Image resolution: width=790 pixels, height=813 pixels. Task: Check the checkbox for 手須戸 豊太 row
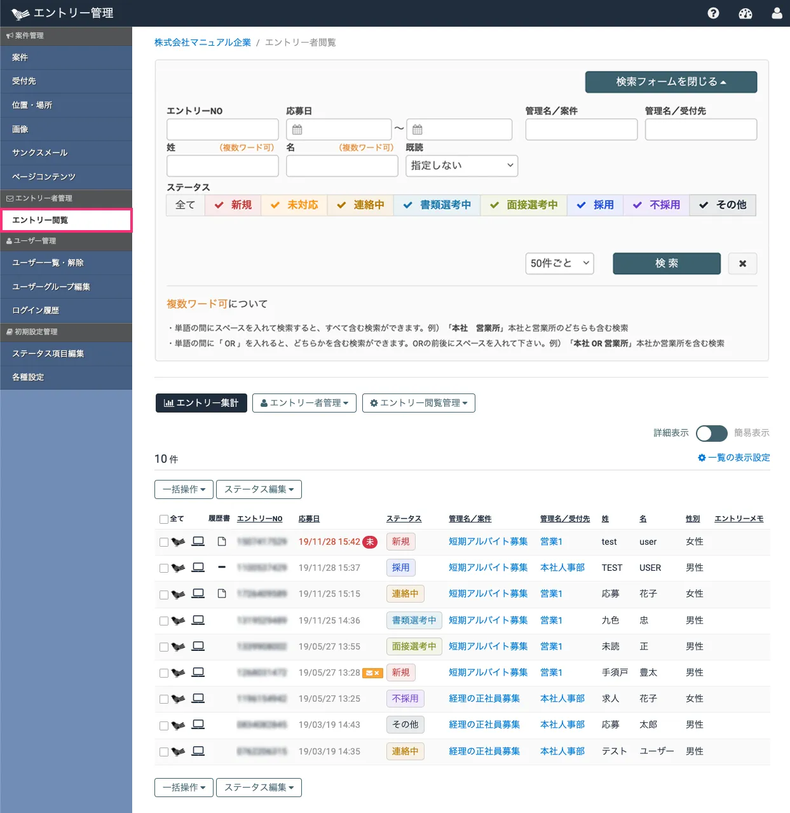164,673
